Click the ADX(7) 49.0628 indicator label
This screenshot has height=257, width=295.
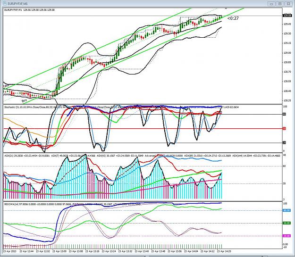tap(73, 156)
